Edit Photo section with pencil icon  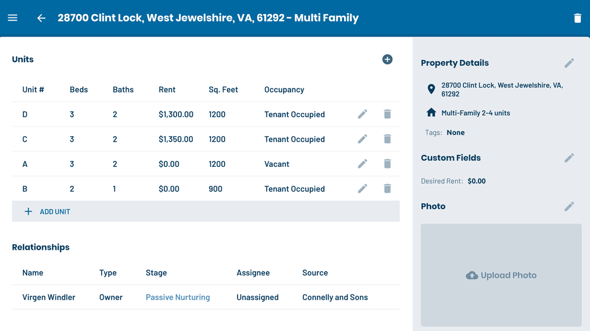point(569,206)
